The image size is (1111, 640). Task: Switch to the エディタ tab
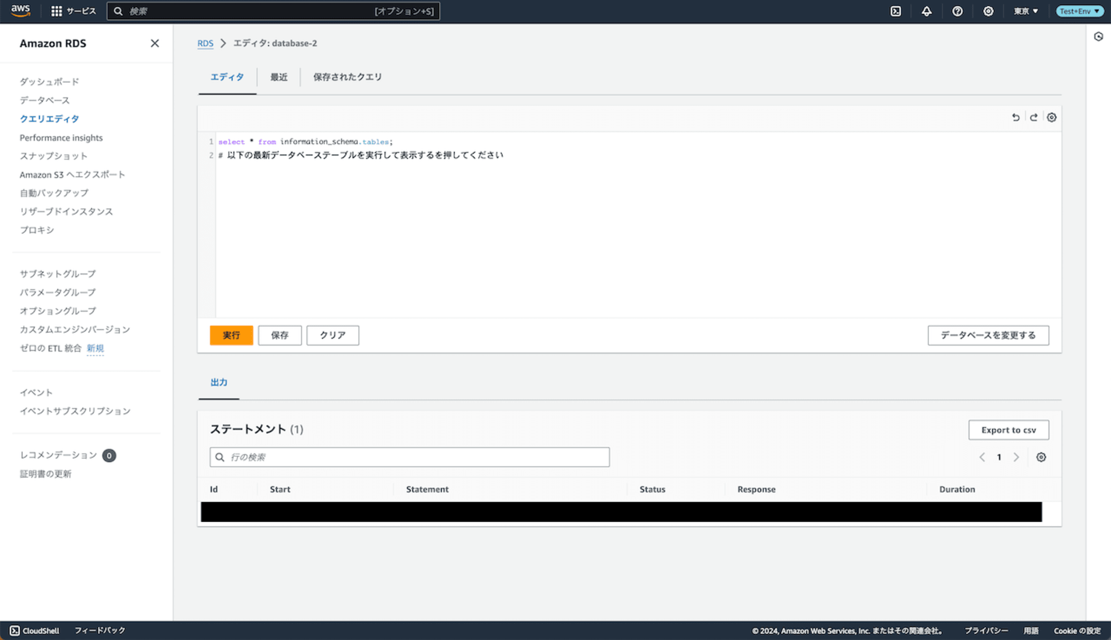point(227,77)
